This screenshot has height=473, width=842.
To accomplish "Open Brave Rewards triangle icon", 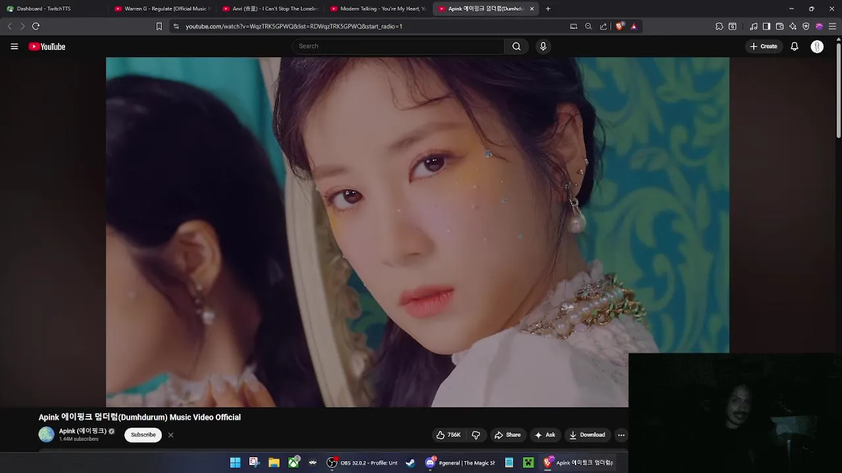I will [633, 26].
